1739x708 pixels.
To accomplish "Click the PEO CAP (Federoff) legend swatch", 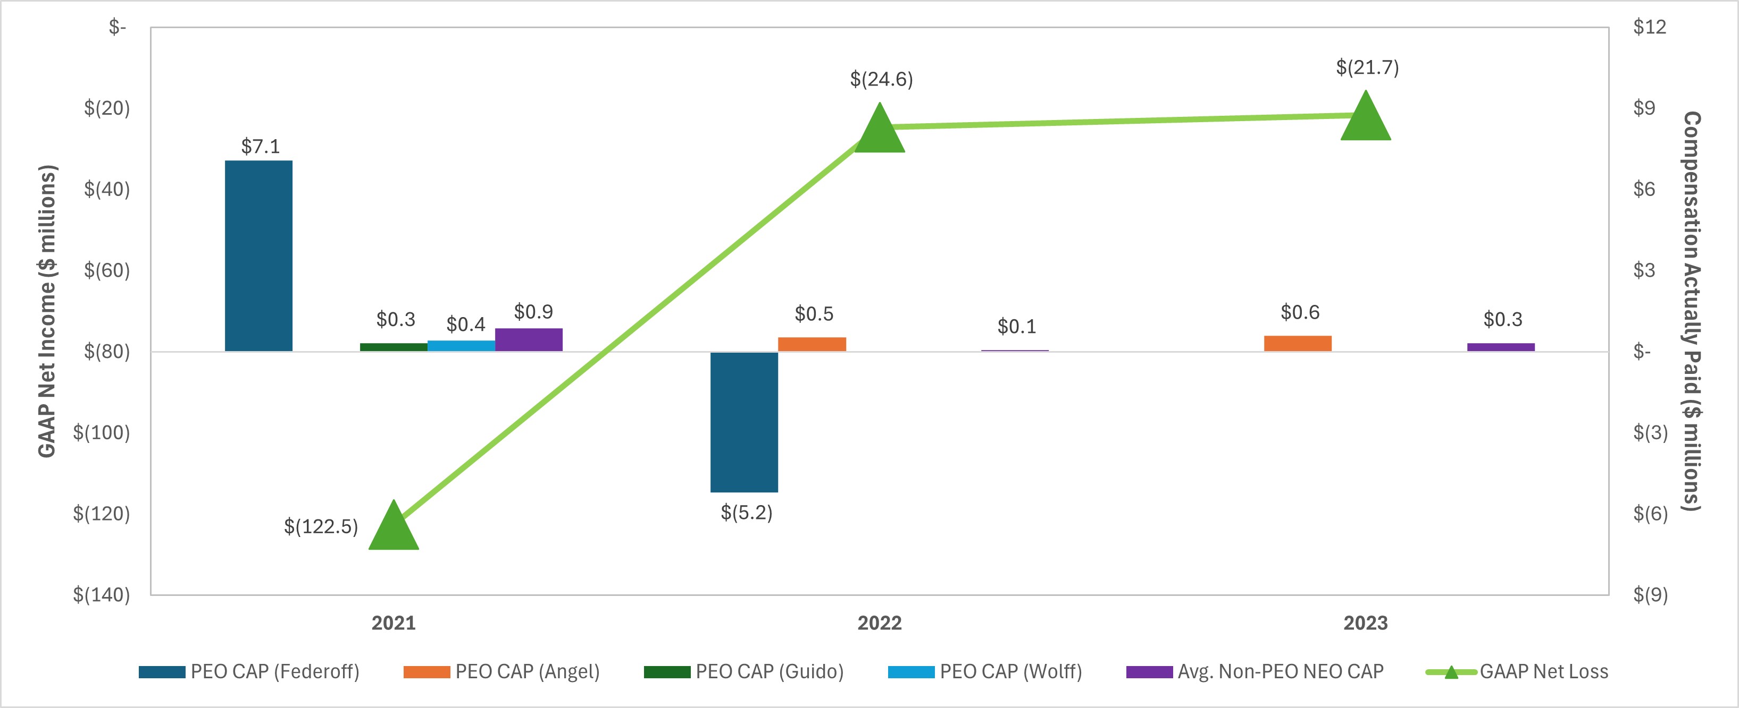I will pos(161,672).
